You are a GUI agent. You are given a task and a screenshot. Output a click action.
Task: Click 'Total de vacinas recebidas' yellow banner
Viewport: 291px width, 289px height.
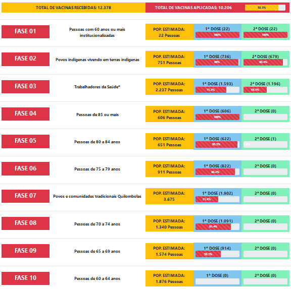pyautogui.click(x=73, y=8)
